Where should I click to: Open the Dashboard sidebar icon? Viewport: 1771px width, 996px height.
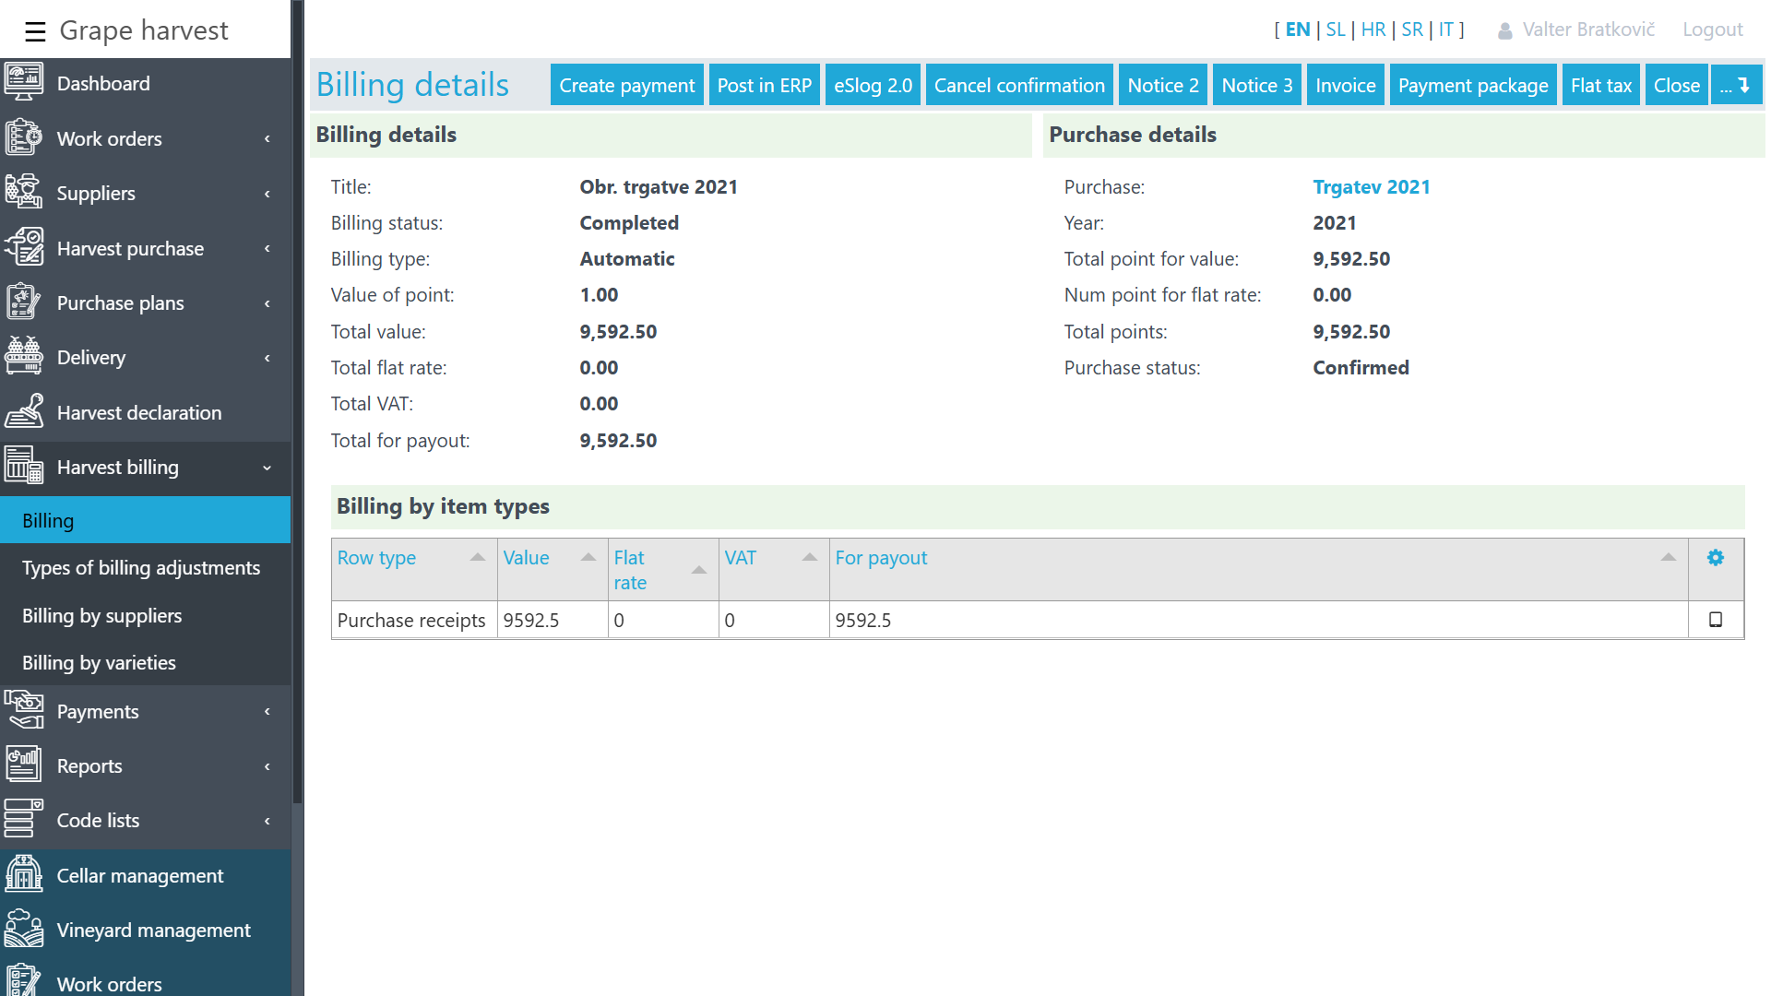(23, 83)
